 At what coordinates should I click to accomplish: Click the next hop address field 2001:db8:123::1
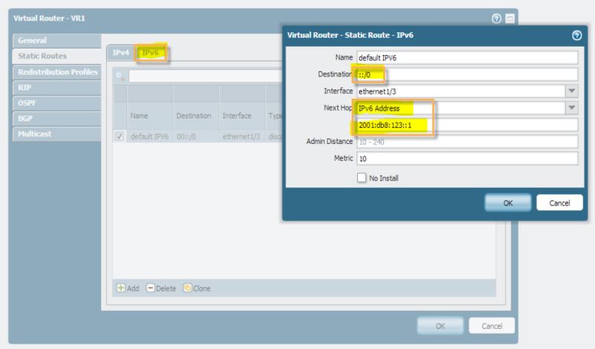(x=467, y=125)
